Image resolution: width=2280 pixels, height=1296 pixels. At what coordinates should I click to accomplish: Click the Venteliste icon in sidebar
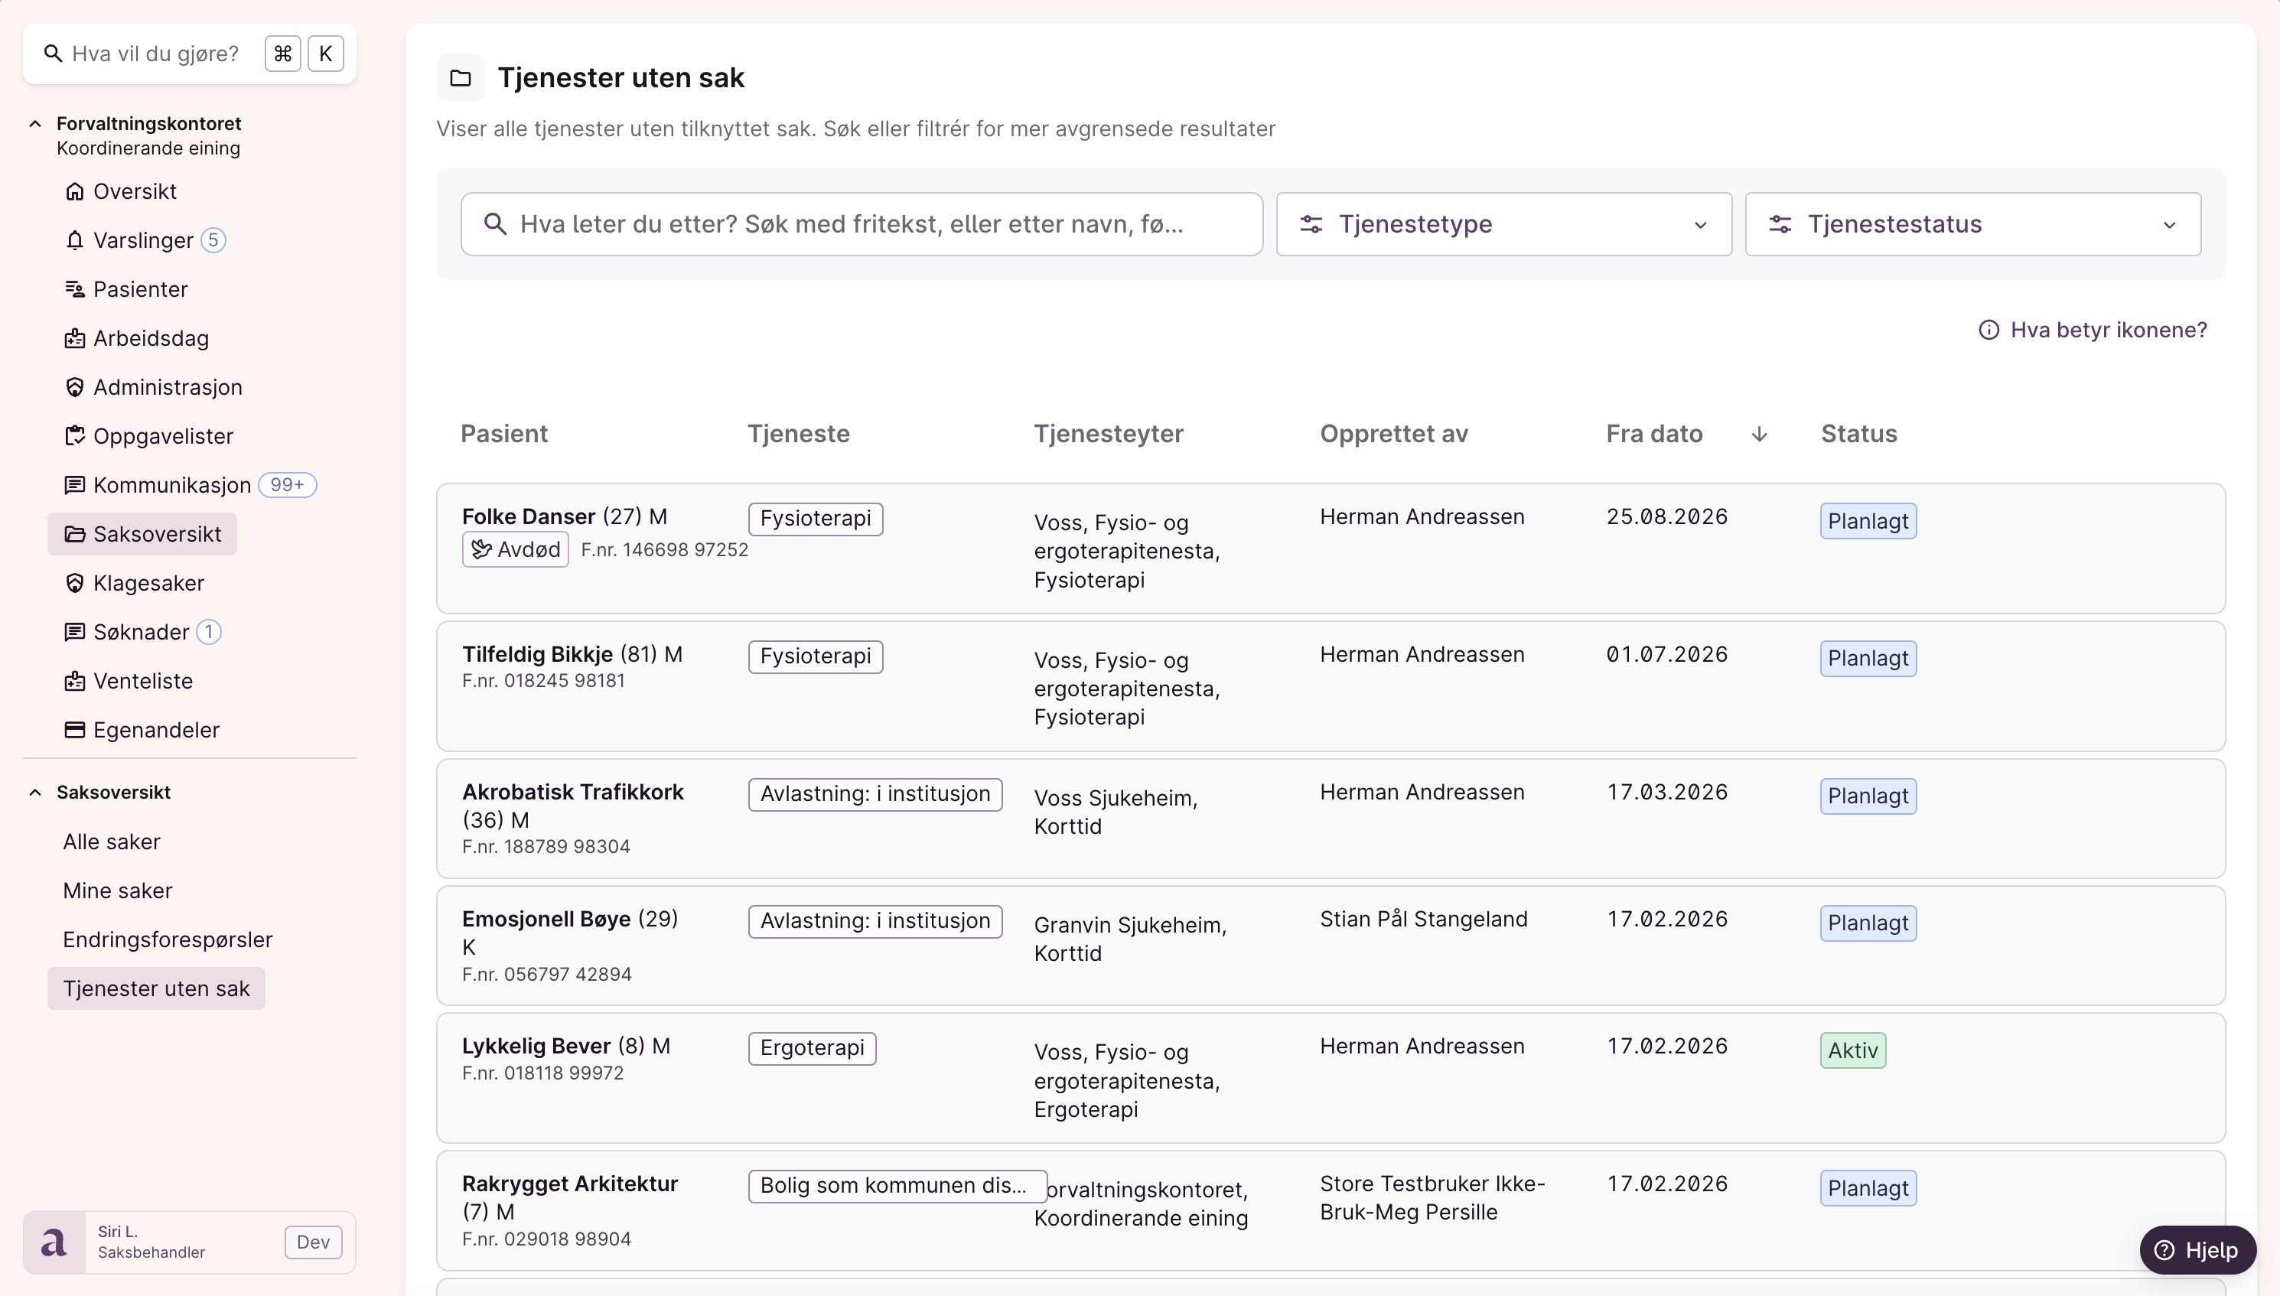pyautogui.click(x=75, y=681)
